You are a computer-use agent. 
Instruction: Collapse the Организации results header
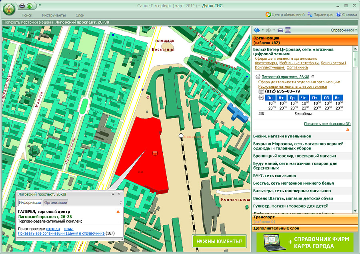click(x=305, y=40)
